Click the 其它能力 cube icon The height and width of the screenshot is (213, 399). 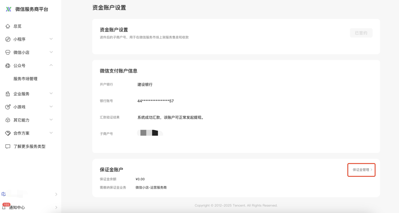8,120
